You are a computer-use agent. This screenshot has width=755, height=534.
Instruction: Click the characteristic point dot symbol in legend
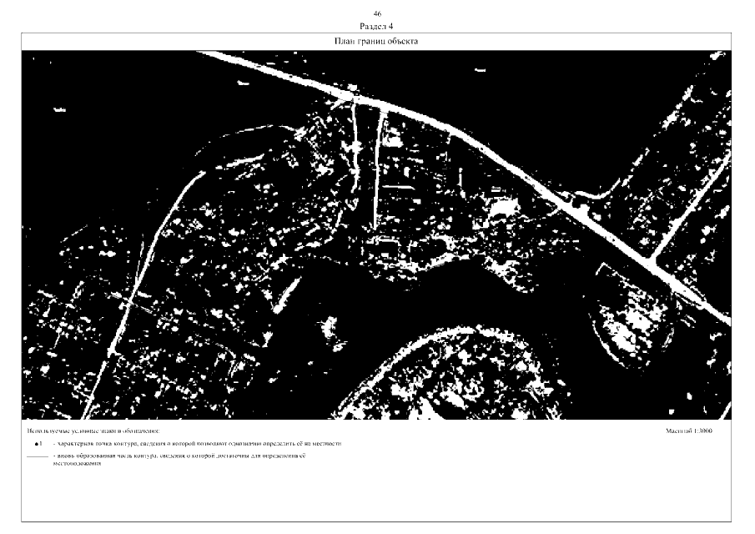point(37,445)
